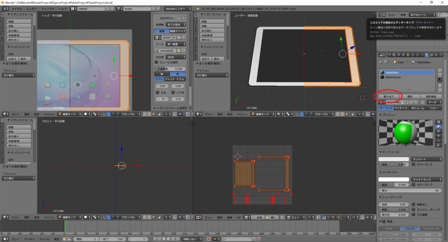Enable '陰影なし' shadeless checkbox
The height and width of the screenshot is (242, 448).
click(413, 204)
